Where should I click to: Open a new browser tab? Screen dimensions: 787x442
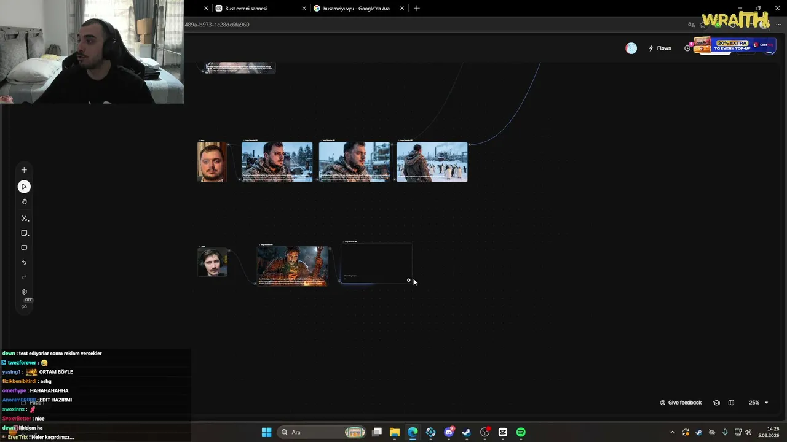pos(417,9)
